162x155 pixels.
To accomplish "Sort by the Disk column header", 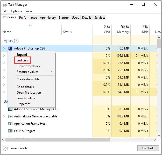I will tap(140, 29).
